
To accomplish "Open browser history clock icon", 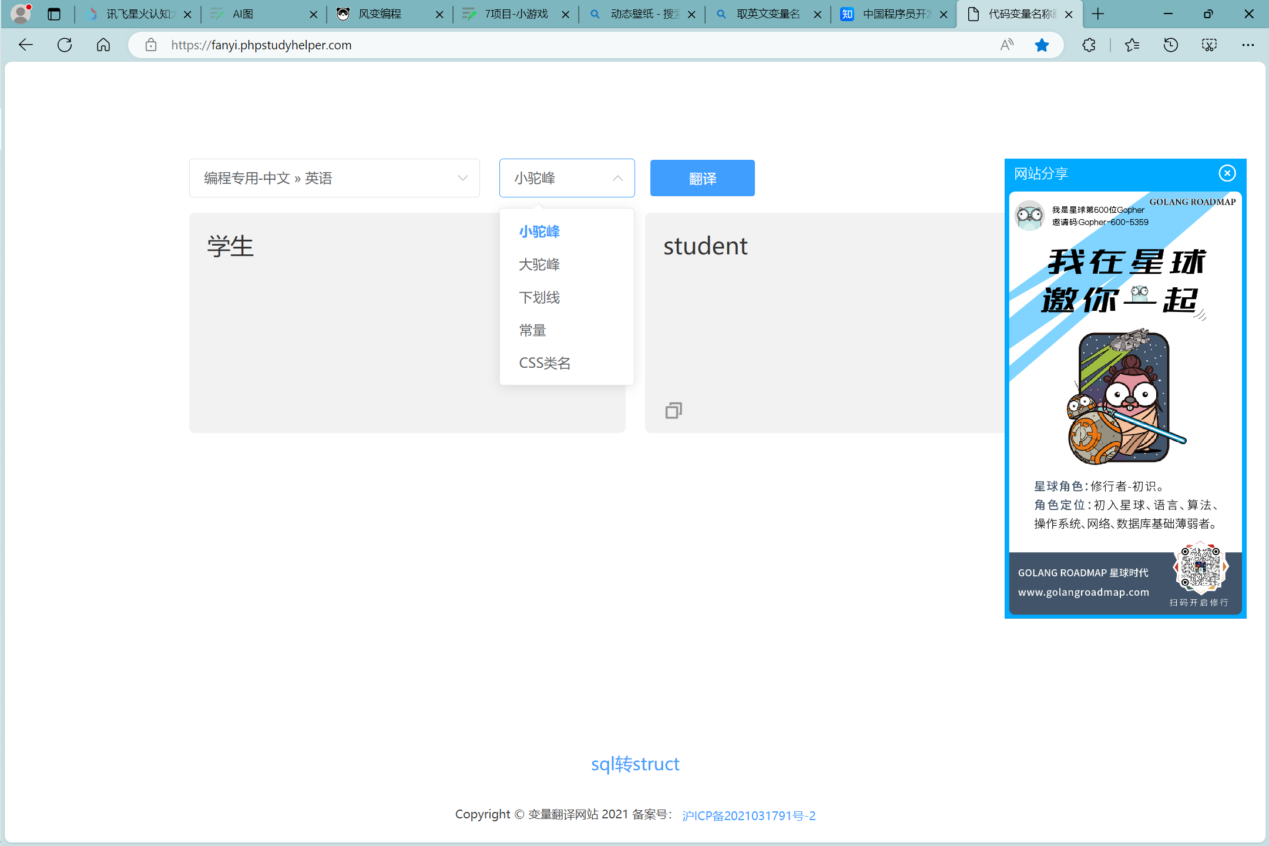I will point(1170,45).
